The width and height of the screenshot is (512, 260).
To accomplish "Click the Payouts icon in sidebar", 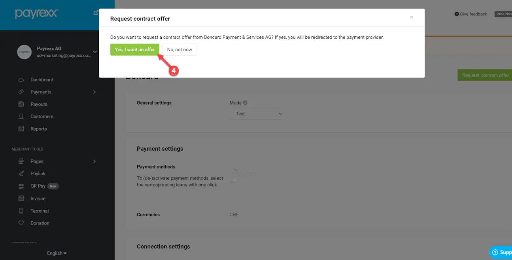I will 21,104.
